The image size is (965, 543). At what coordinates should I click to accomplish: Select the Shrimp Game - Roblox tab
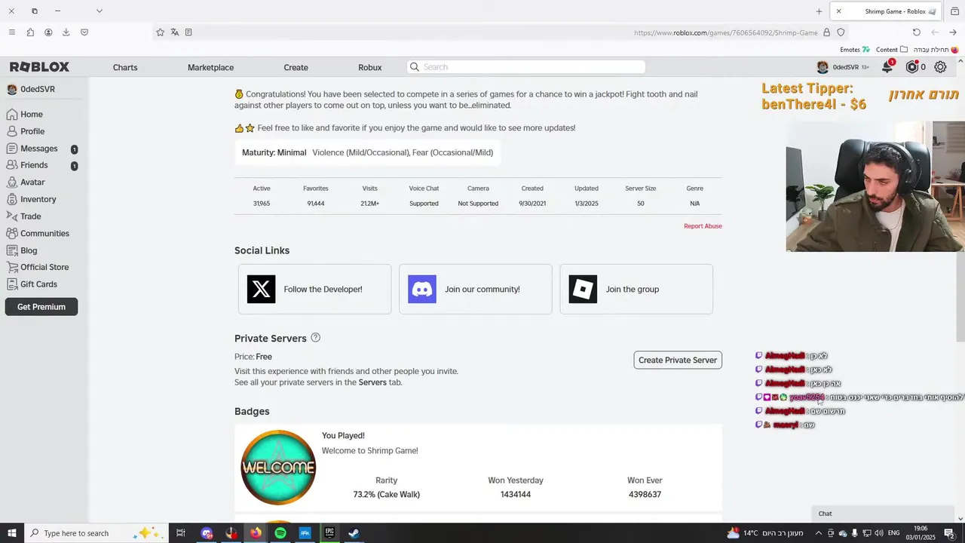(x=885, y=11)
